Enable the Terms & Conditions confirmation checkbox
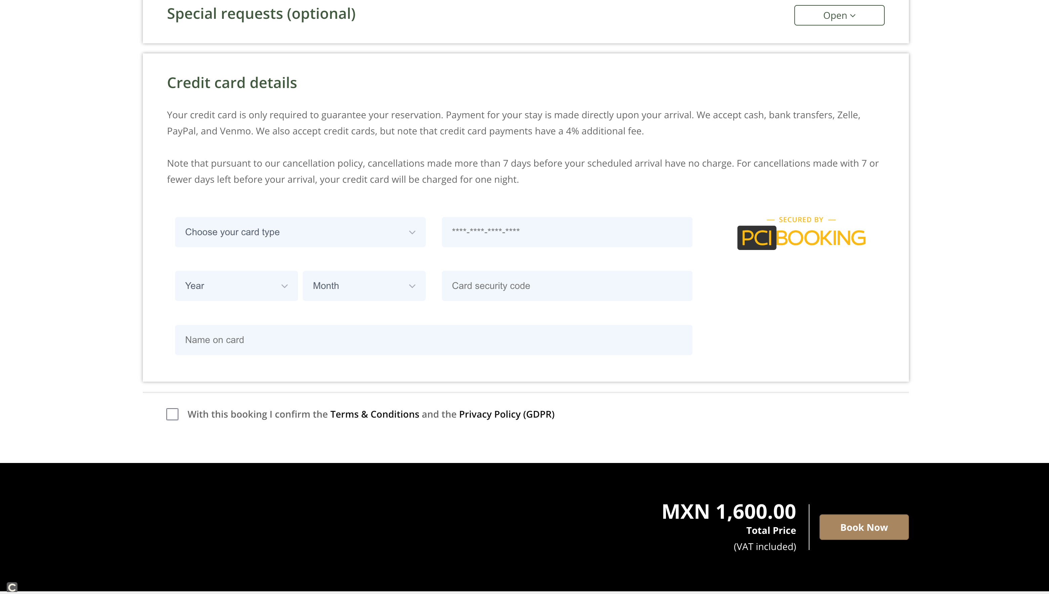This screenshot has width=1049, height=594. [172, 414]
